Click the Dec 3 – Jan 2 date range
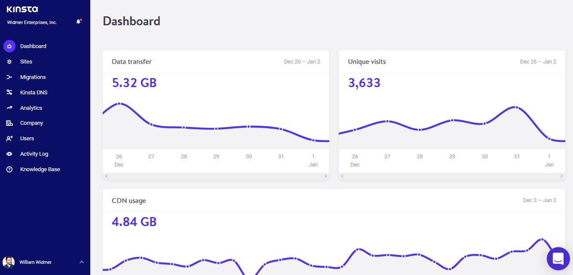This screenshot has width=573, height=275. (539, 200)
